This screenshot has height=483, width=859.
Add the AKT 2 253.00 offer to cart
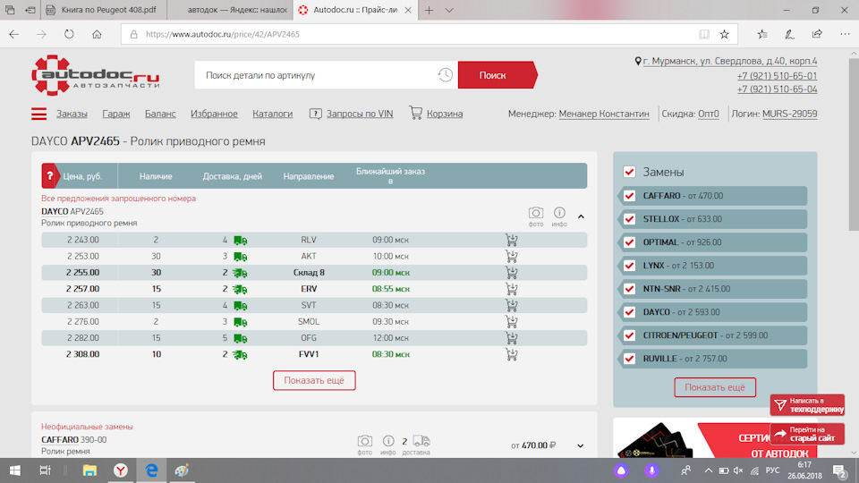pyautogui.click(x=512, y=257)
